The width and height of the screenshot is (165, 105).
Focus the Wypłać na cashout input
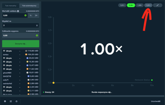(21, 25)
